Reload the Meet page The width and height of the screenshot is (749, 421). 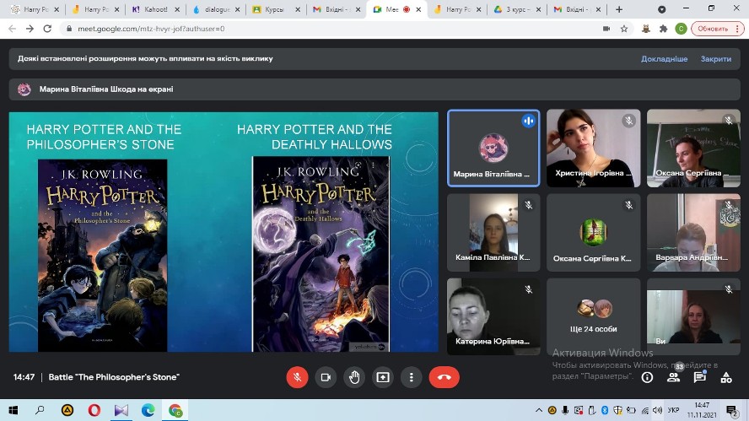pyautogui.click(x=47, y=29)
